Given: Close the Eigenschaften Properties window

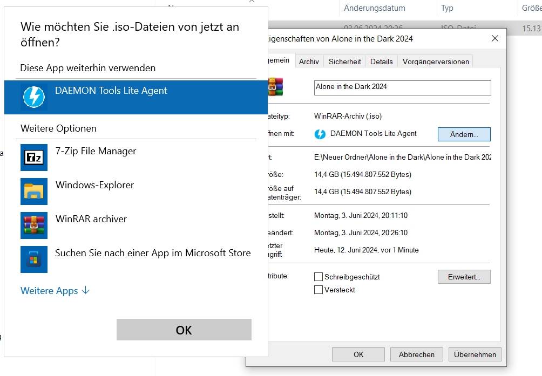Looking at the screenshot, I should 495,38.
